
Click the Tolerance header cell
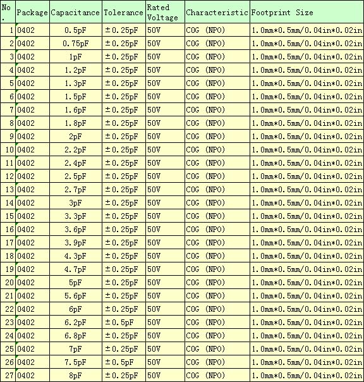pos(124,12)
